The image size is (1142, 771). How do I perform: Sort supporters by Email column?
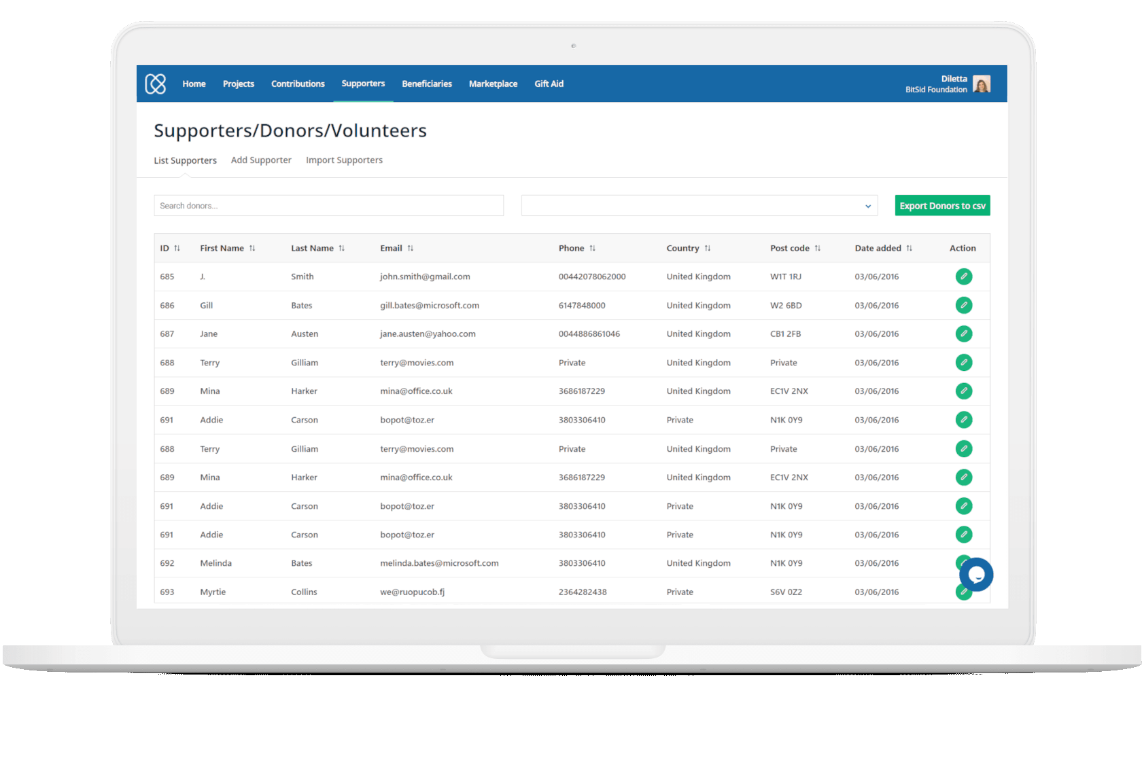(411, 249)
